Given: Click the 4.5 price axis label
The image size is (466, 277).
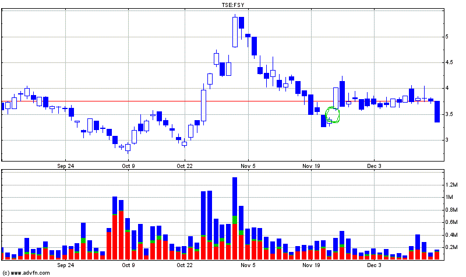Looking at the screenshot, I should [x=449, y=63].
